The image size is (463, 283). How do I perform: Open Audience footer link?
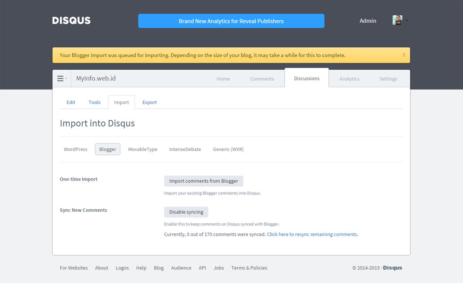[181, 268]
